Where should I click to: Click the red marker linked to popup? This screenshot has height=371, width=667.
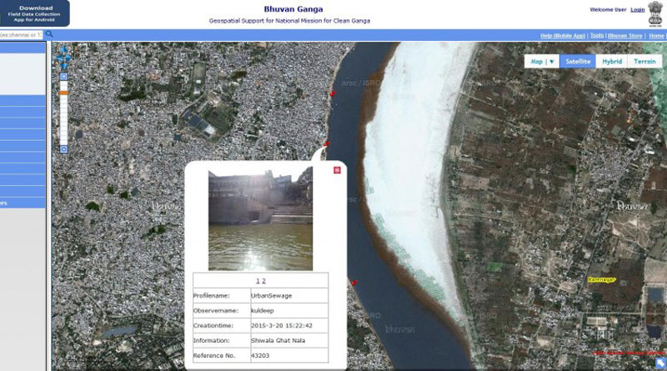coord(327,143)
